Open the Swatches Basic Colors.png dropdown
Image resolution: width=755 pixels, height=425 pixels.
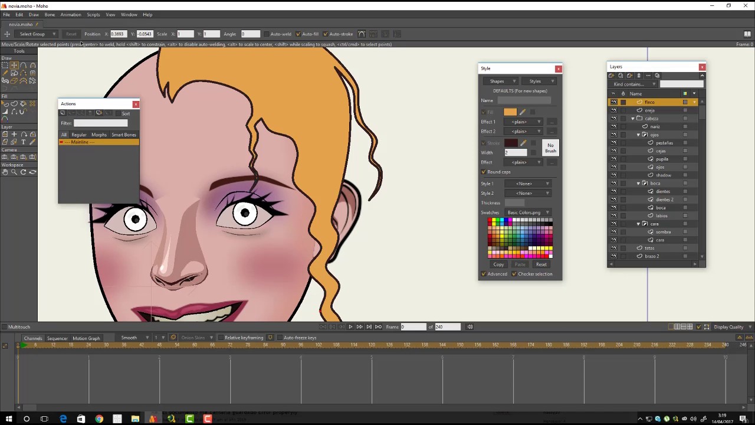[x=528, y=212]
